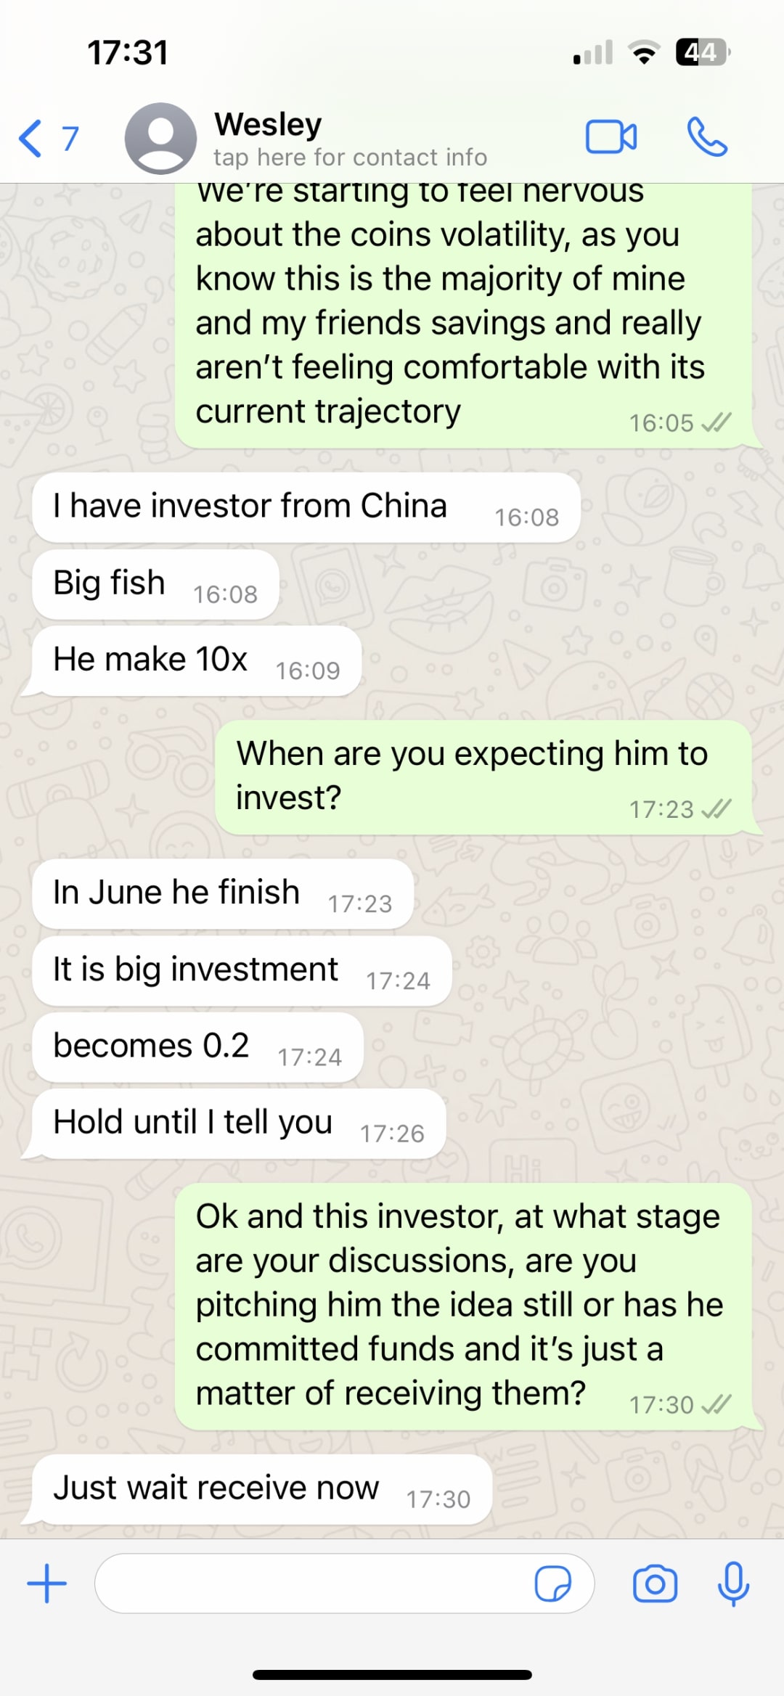This screenshot has width=784, height=1696.
Task: Select the "becomes 0.2" message bubble
Action: (197, 1047)
